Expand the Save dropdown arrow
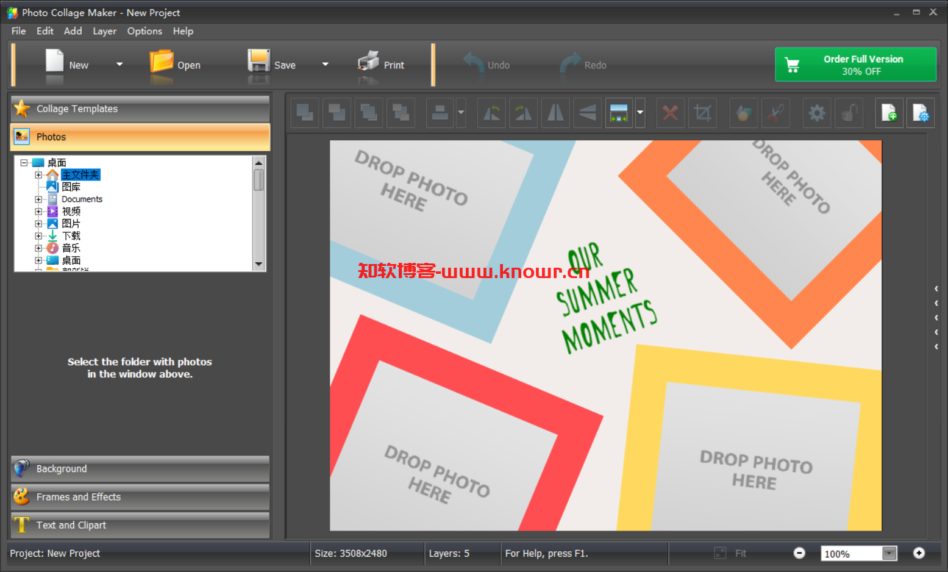 coord(326,64)
